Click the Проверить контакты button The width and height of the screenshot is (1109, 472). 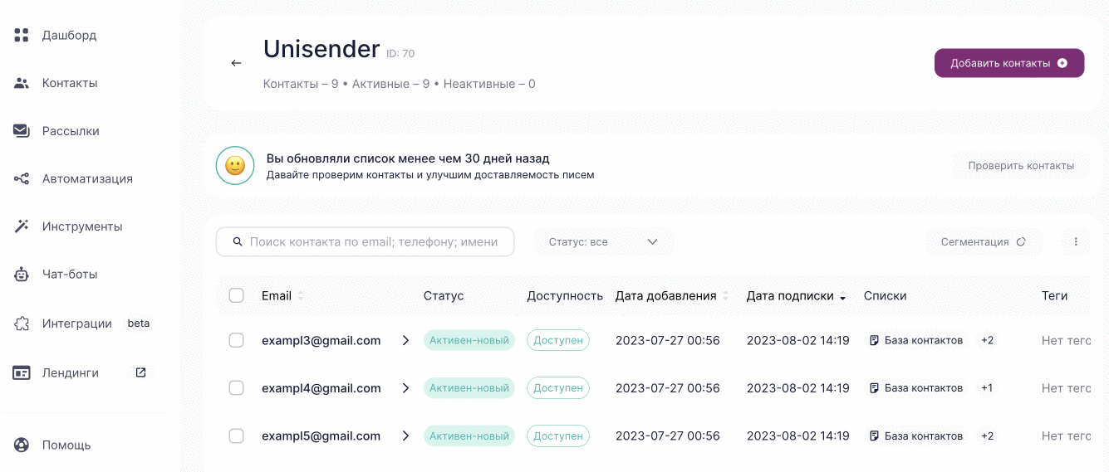[1021, 165]
